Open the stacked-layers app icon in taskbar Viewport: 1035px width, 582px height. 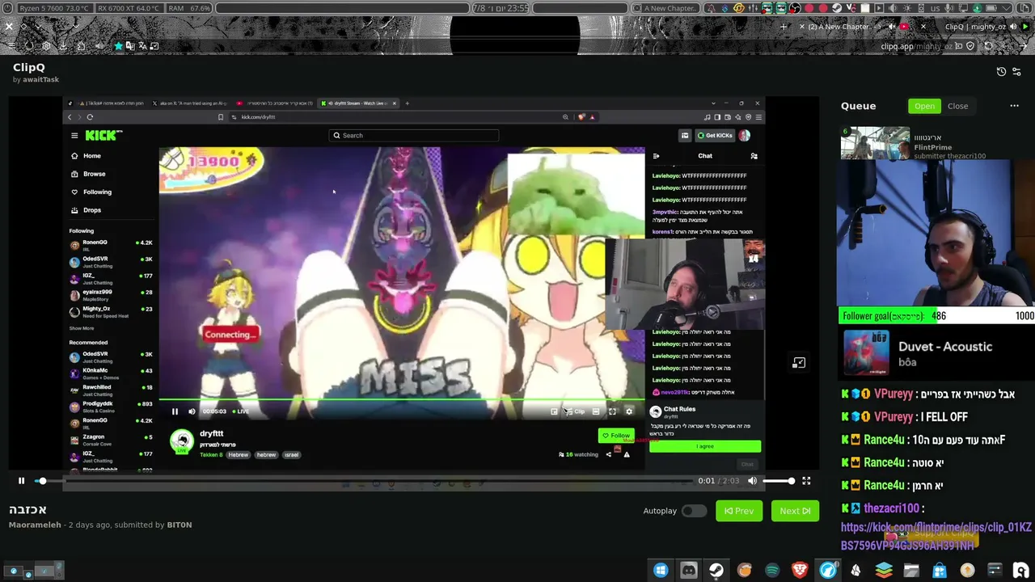click(884, 571)
